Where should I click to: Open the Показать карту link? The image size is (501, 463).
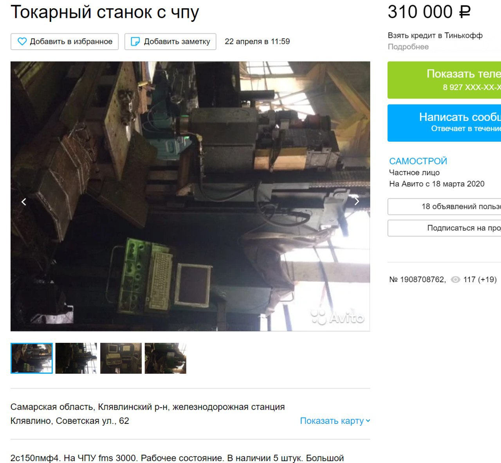332,421
